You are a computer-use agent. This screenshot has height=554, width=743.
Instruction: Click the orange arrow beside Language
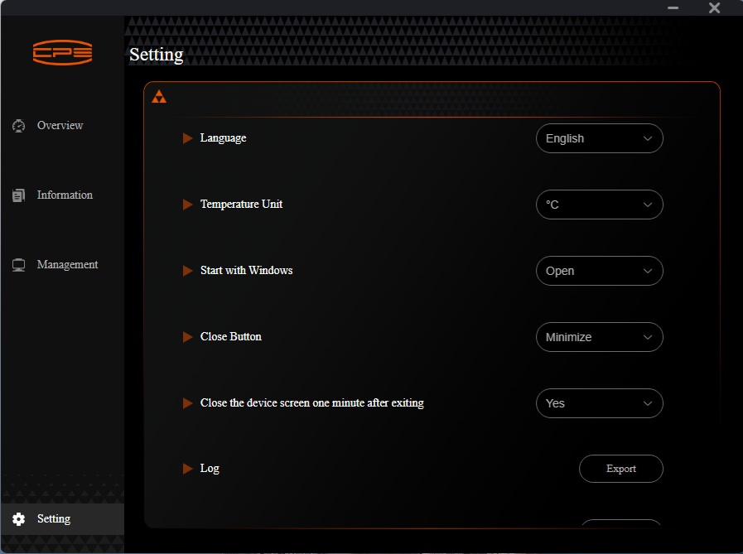188,138
